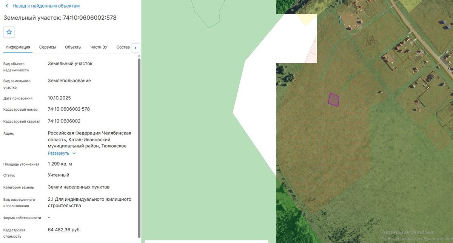The image size is (453, 243).
Task: Click the Категория земель label
Action: [x=18, y=187]
